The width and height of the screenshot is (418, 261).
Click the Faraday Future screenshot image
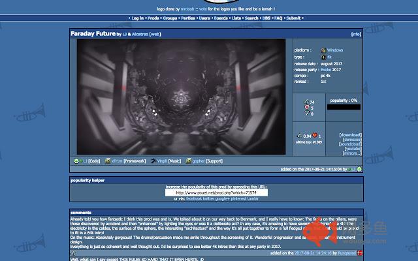coord(181,97)
